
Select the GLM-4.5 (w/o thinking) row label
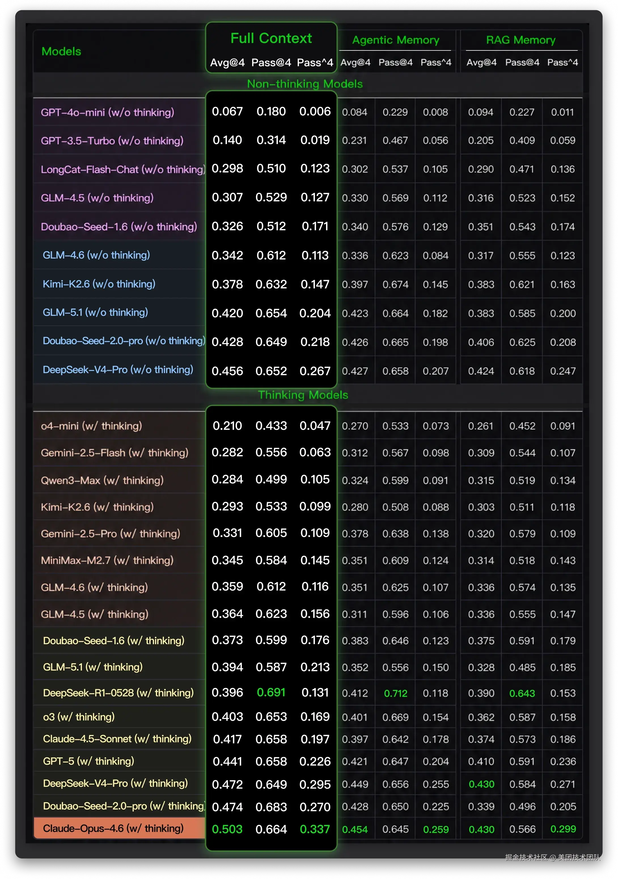coord(97,198)
